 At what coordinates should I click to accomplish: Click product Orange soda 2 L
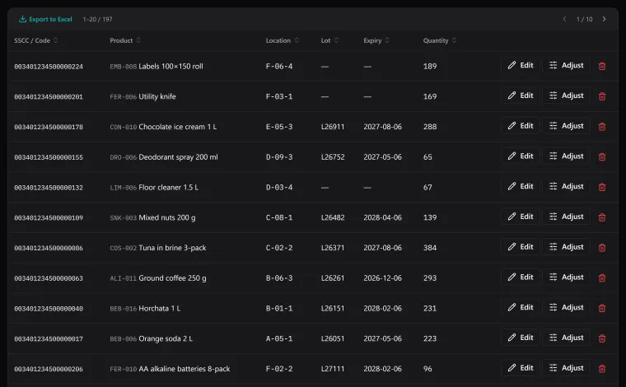(166, 338)
